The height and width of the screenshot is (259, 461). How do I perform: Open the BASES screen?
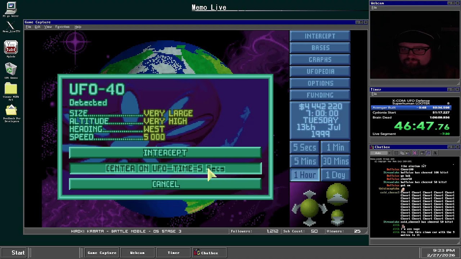320,48
